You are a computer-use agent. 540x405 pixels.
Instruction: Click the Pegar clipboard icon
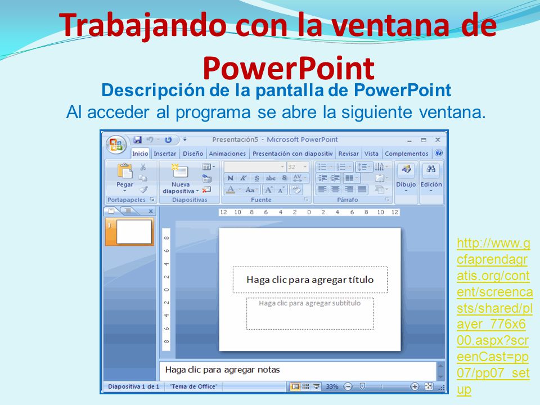pos(125,171)
